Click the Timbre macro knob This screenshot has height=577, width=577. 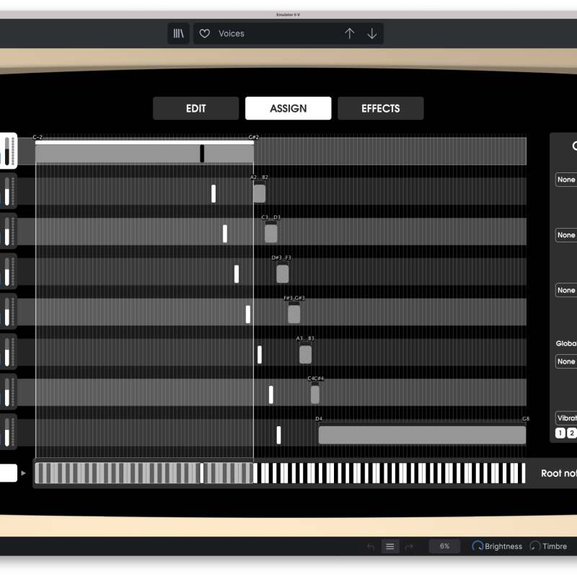535,546
